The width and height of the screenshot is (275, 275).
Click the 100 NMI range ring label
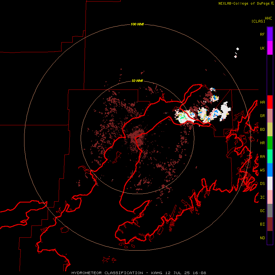137,24
